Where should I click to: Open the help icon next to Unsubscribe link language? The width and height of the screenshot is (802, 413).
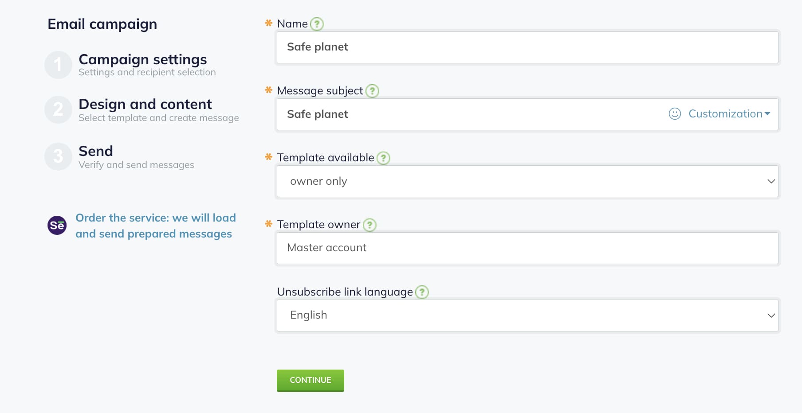pos(422,292)
